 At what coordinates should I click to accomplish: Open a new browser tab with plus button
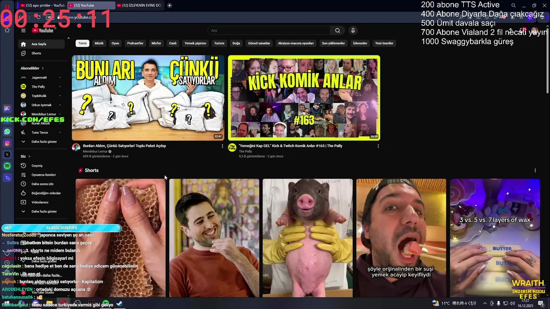(x=169, y=5)
